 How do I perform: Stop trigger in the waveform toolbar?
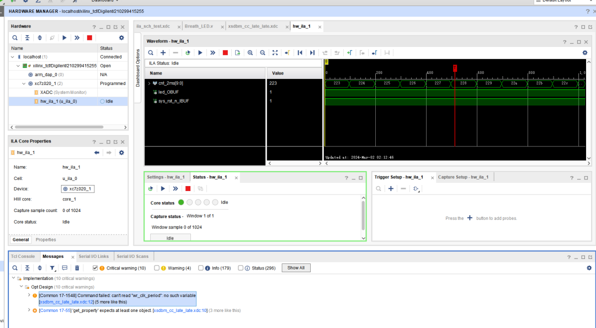(225, 53)
